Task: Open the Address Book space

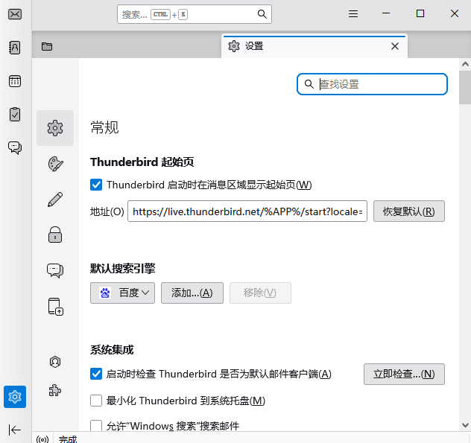Action: (15, 48)
